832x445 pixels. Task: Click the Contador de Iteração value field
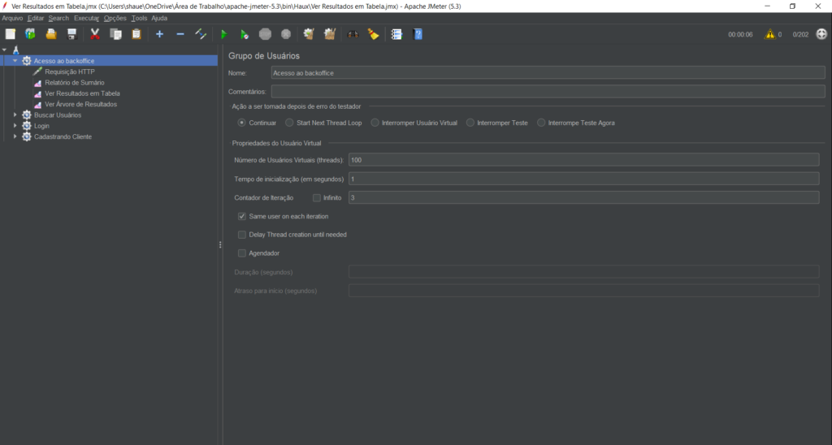583,198
